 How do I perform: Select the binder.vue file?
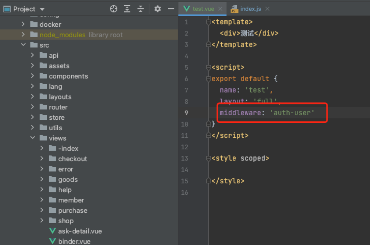74,242
